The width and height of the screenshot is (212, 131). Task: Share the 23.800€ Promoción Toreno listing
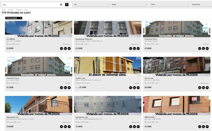click(x=207, y=49)
